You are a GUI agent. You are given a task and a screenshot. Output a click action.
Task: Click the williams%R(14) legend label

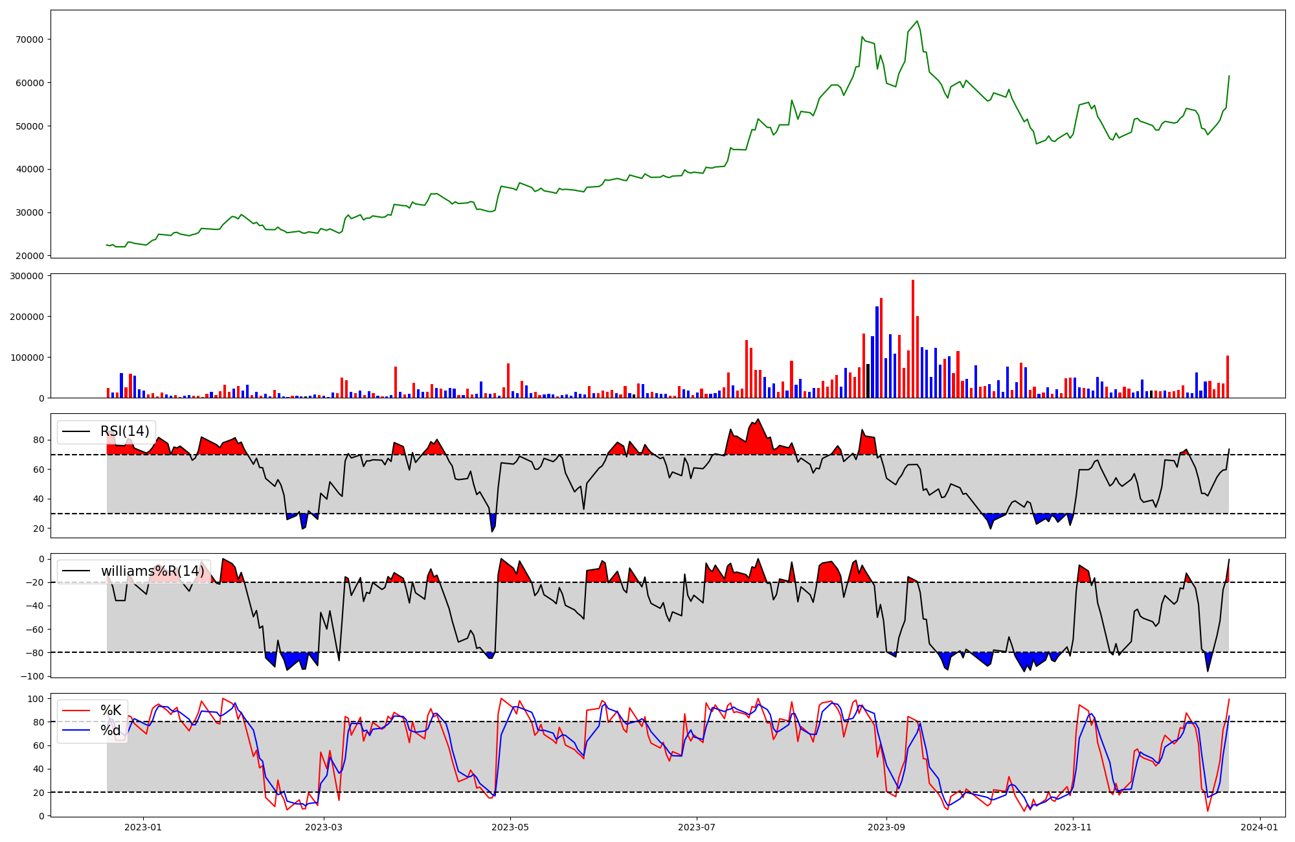pyautogui.click(x=152, y=571)
